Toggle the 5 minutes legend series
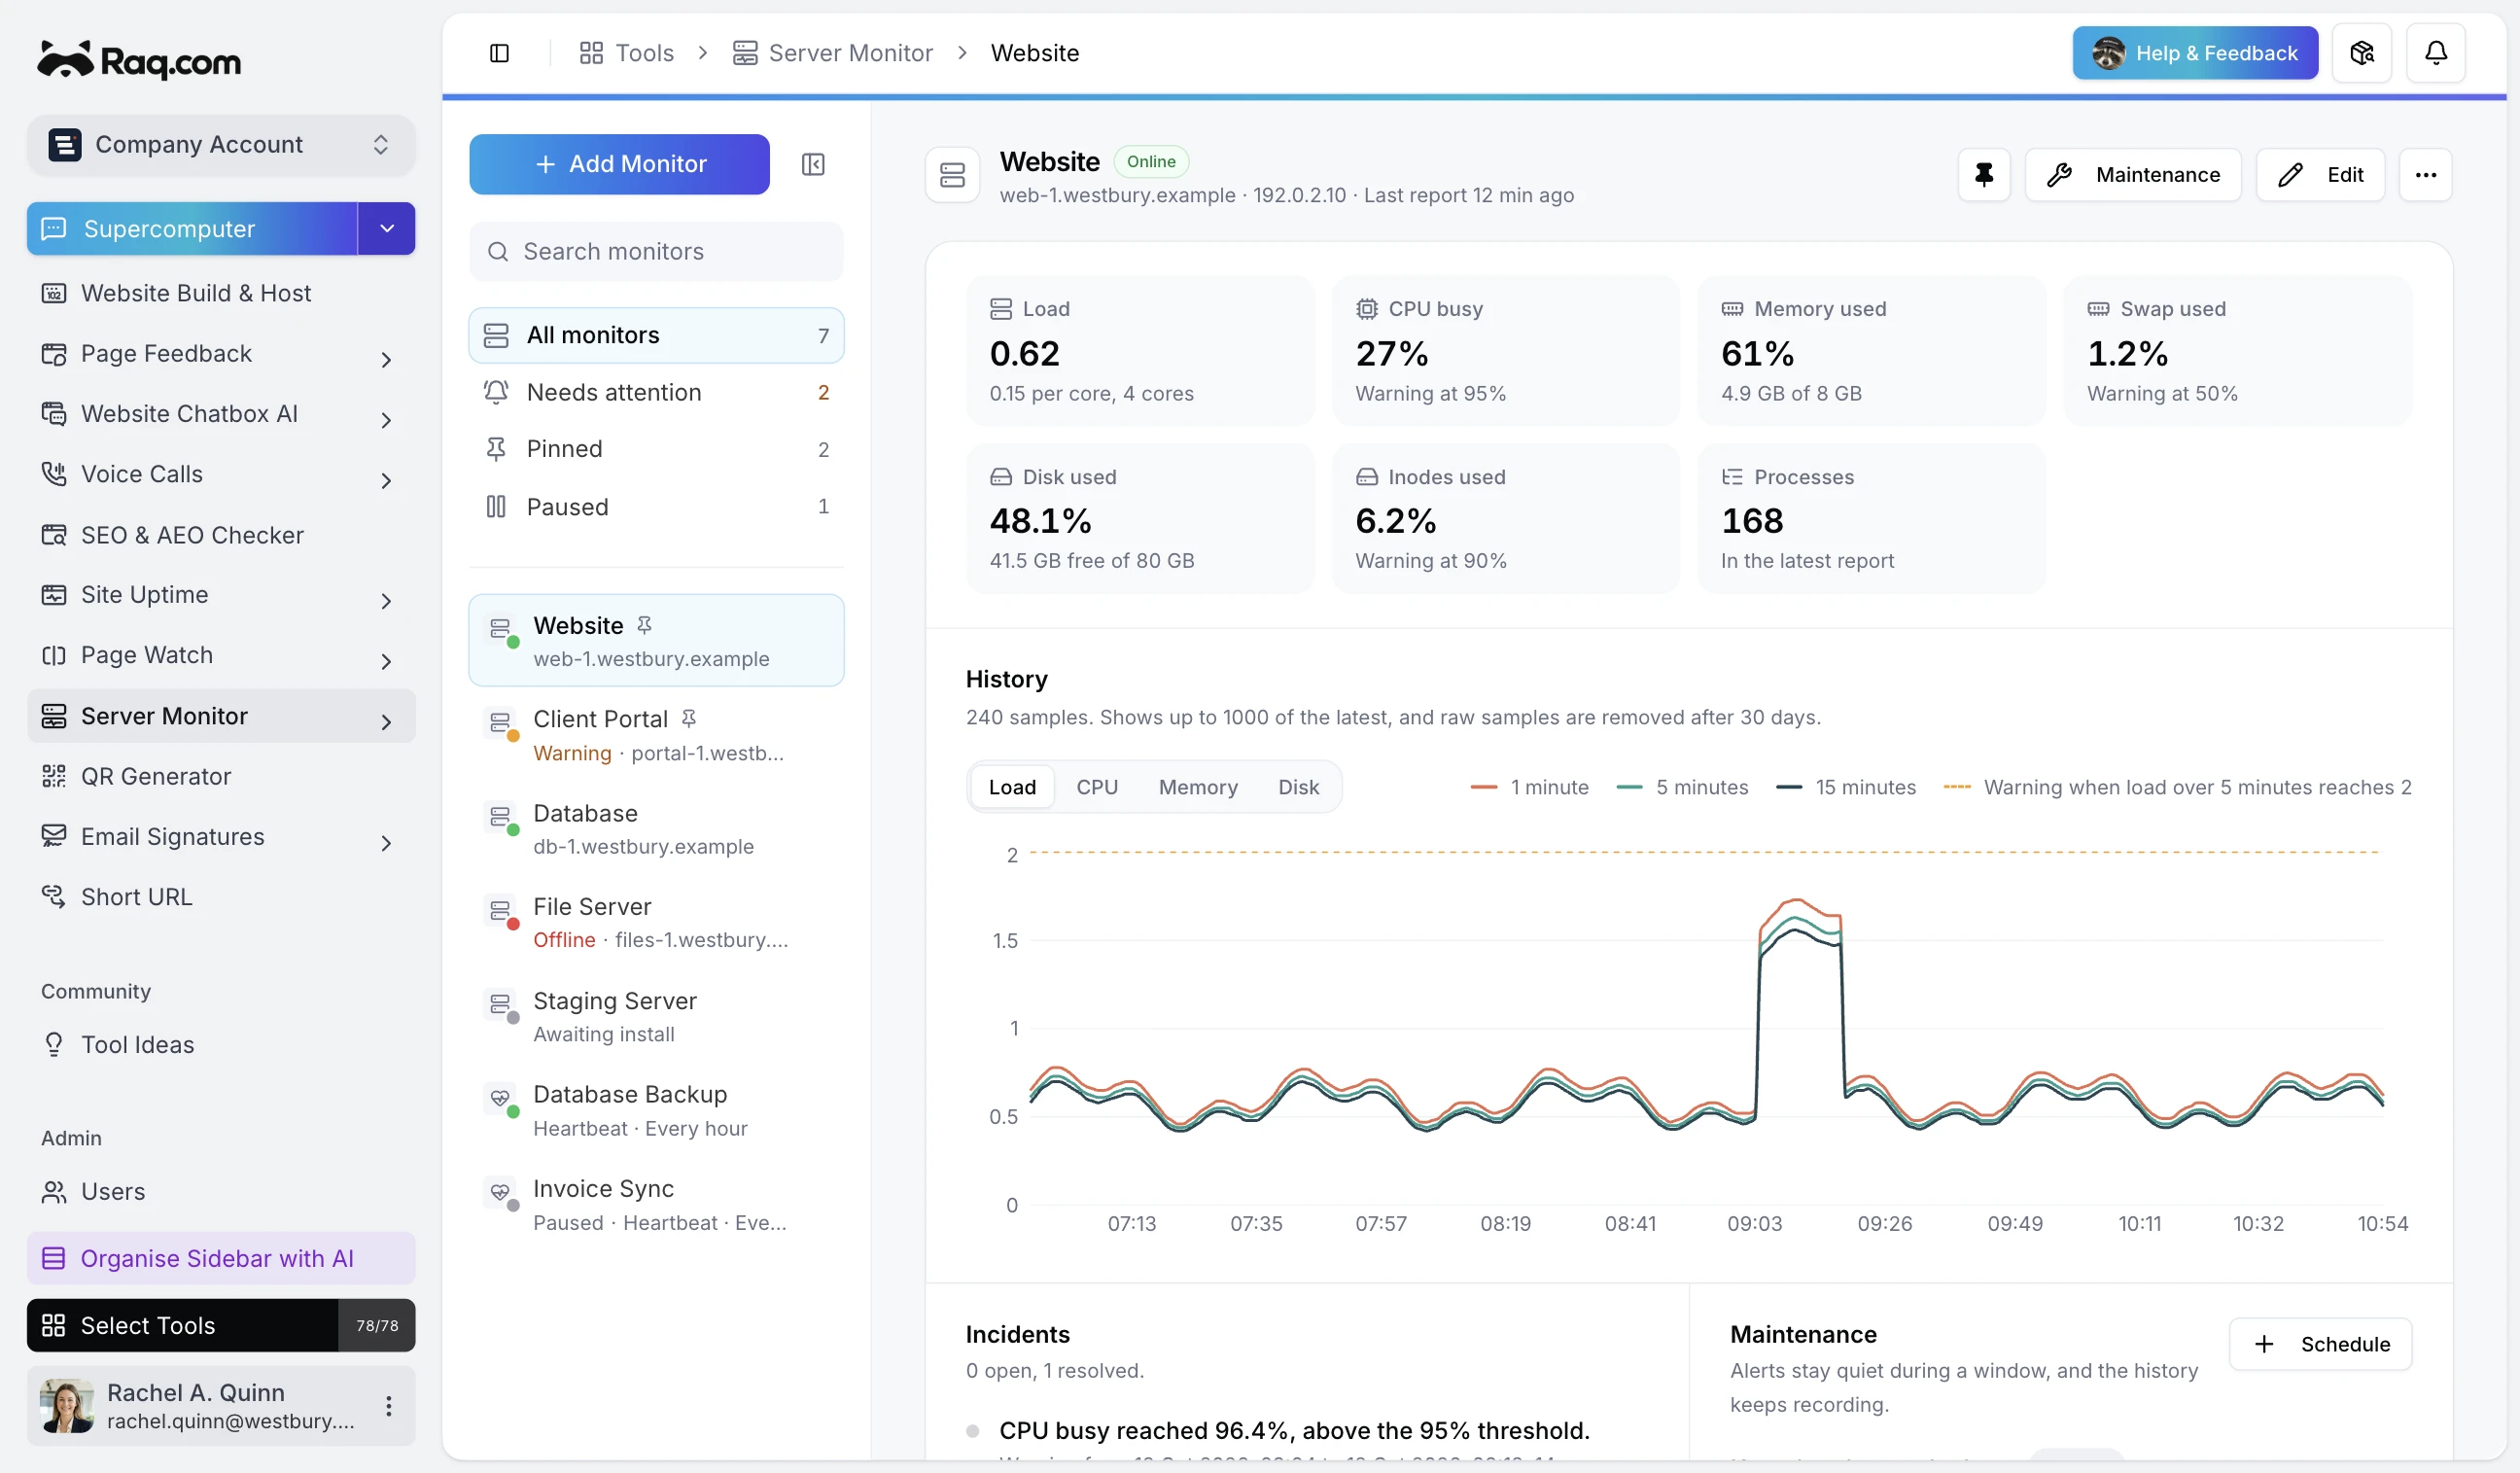The width and height of the screenshot is (2520, 1473). (x=1682, y=787)
